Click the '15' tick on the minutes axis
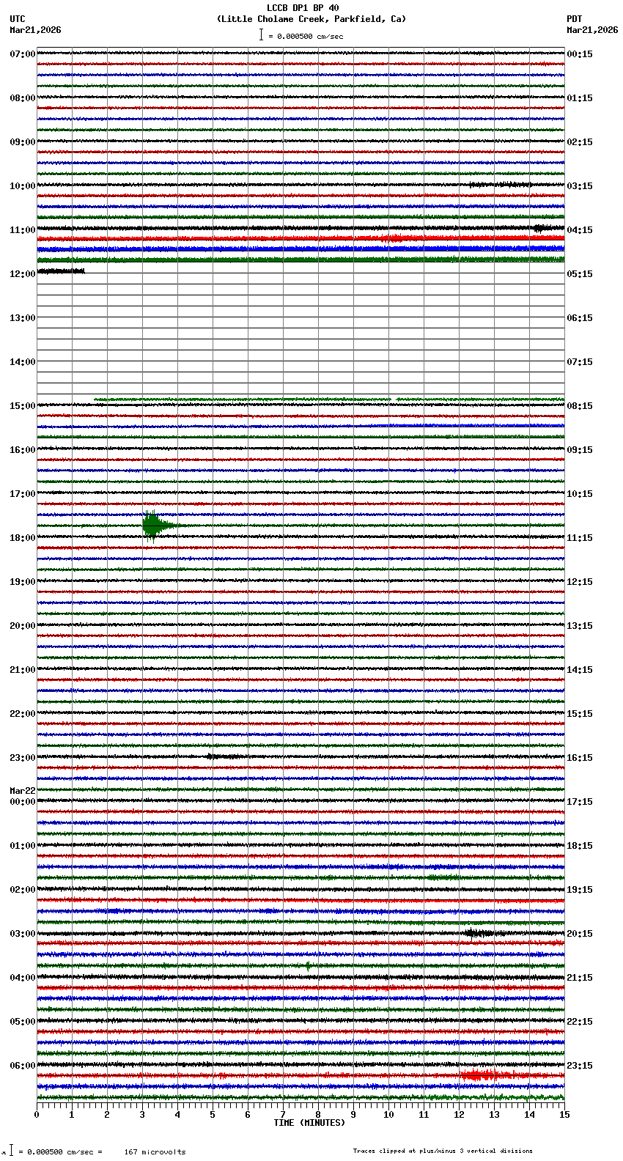The width and height of the screenshot is (623, 1161). pos(564,1115)
